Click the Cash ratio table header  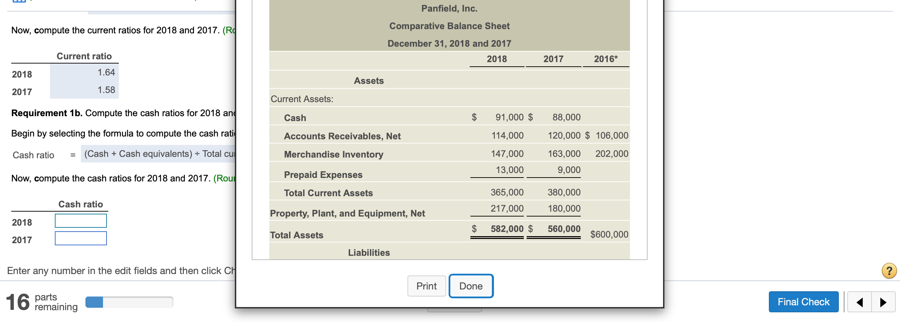(81, 204)
